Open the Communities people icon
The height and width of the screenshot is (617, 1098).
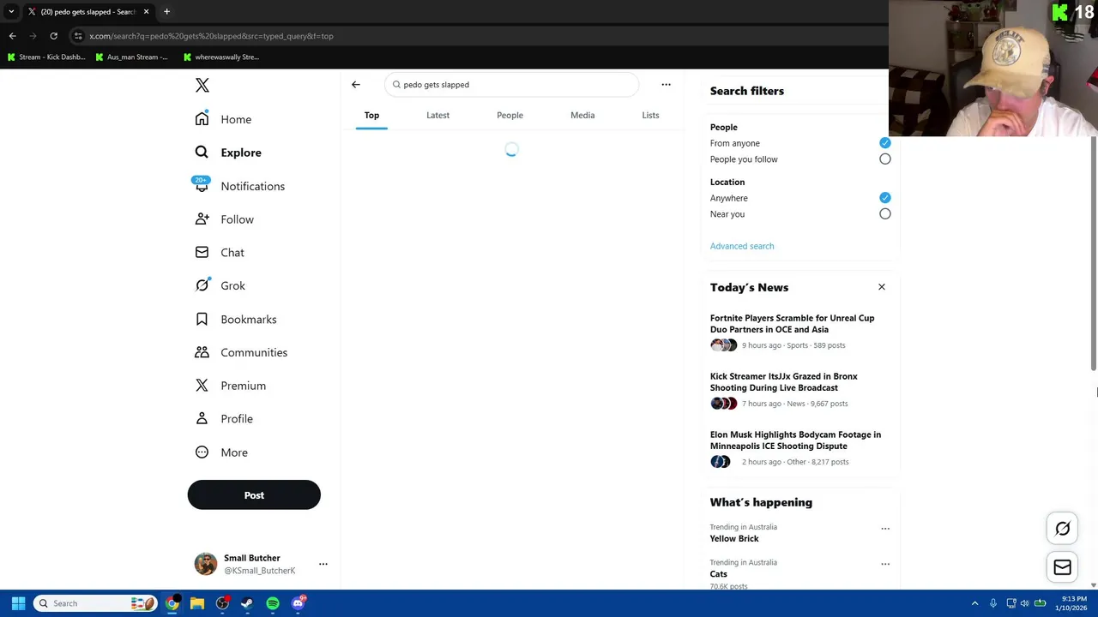coord(202,352)
